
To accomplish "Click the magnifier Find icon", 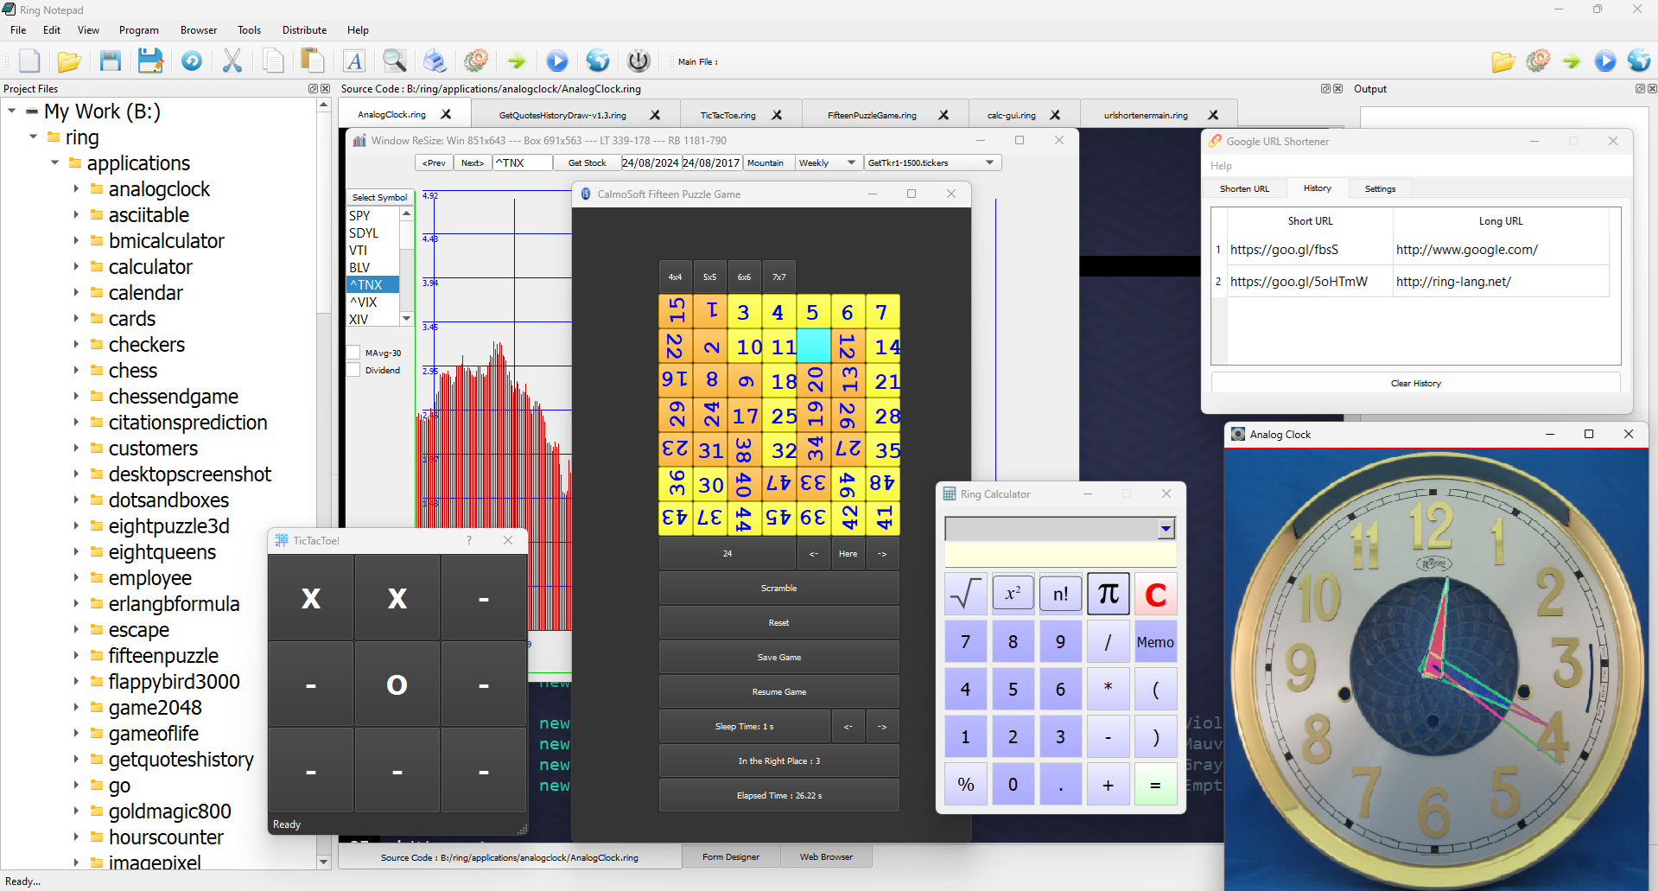I will 395,60.
